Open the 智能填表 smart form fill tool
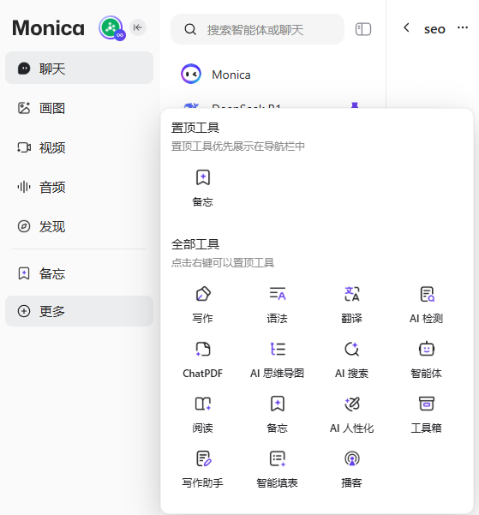The image size is (479, 515). pyautogui.click(x=278, y=470)
